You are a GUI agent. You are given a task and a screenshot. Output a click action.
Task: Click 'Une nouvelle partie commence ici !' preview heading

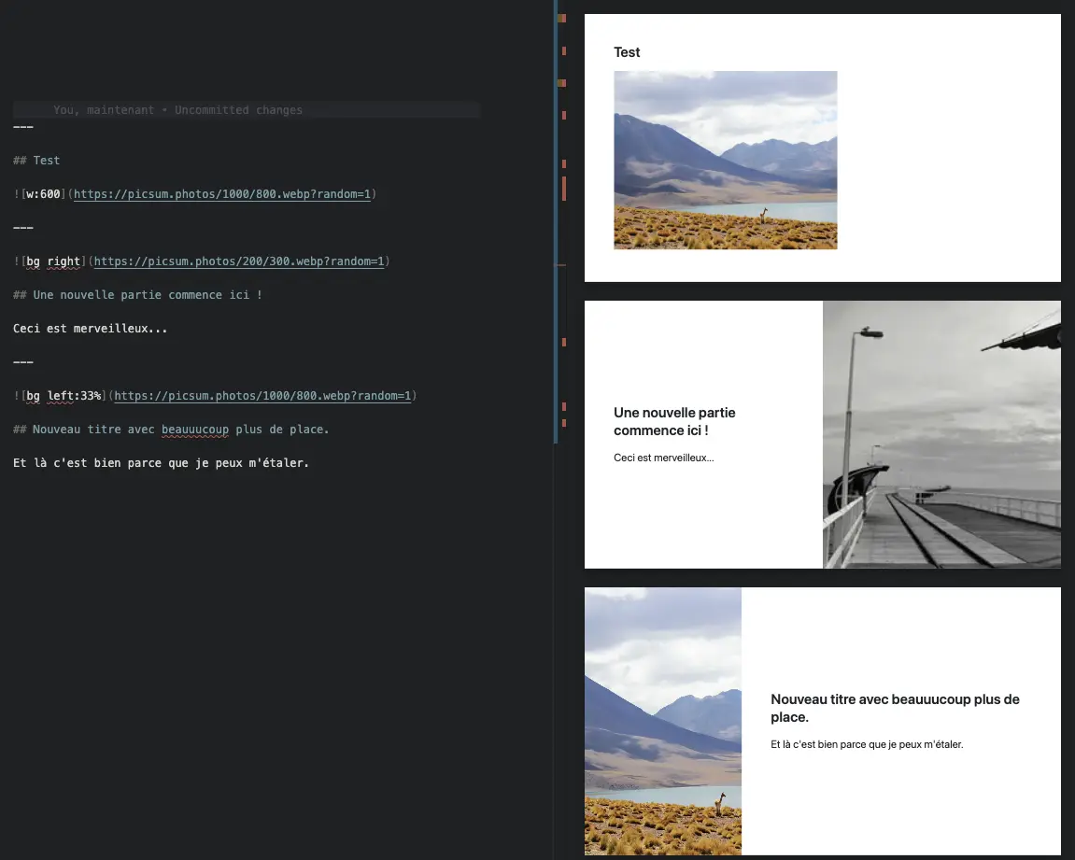pos(674,421)
